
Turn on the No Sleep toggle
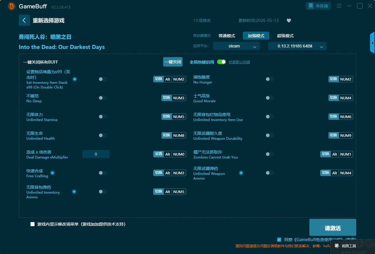pyautogui.click(x=103, y=98)
